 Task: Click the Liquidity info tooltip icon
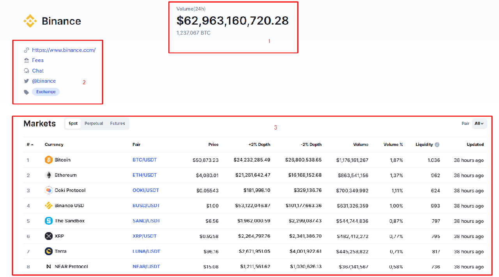point(437,144)
